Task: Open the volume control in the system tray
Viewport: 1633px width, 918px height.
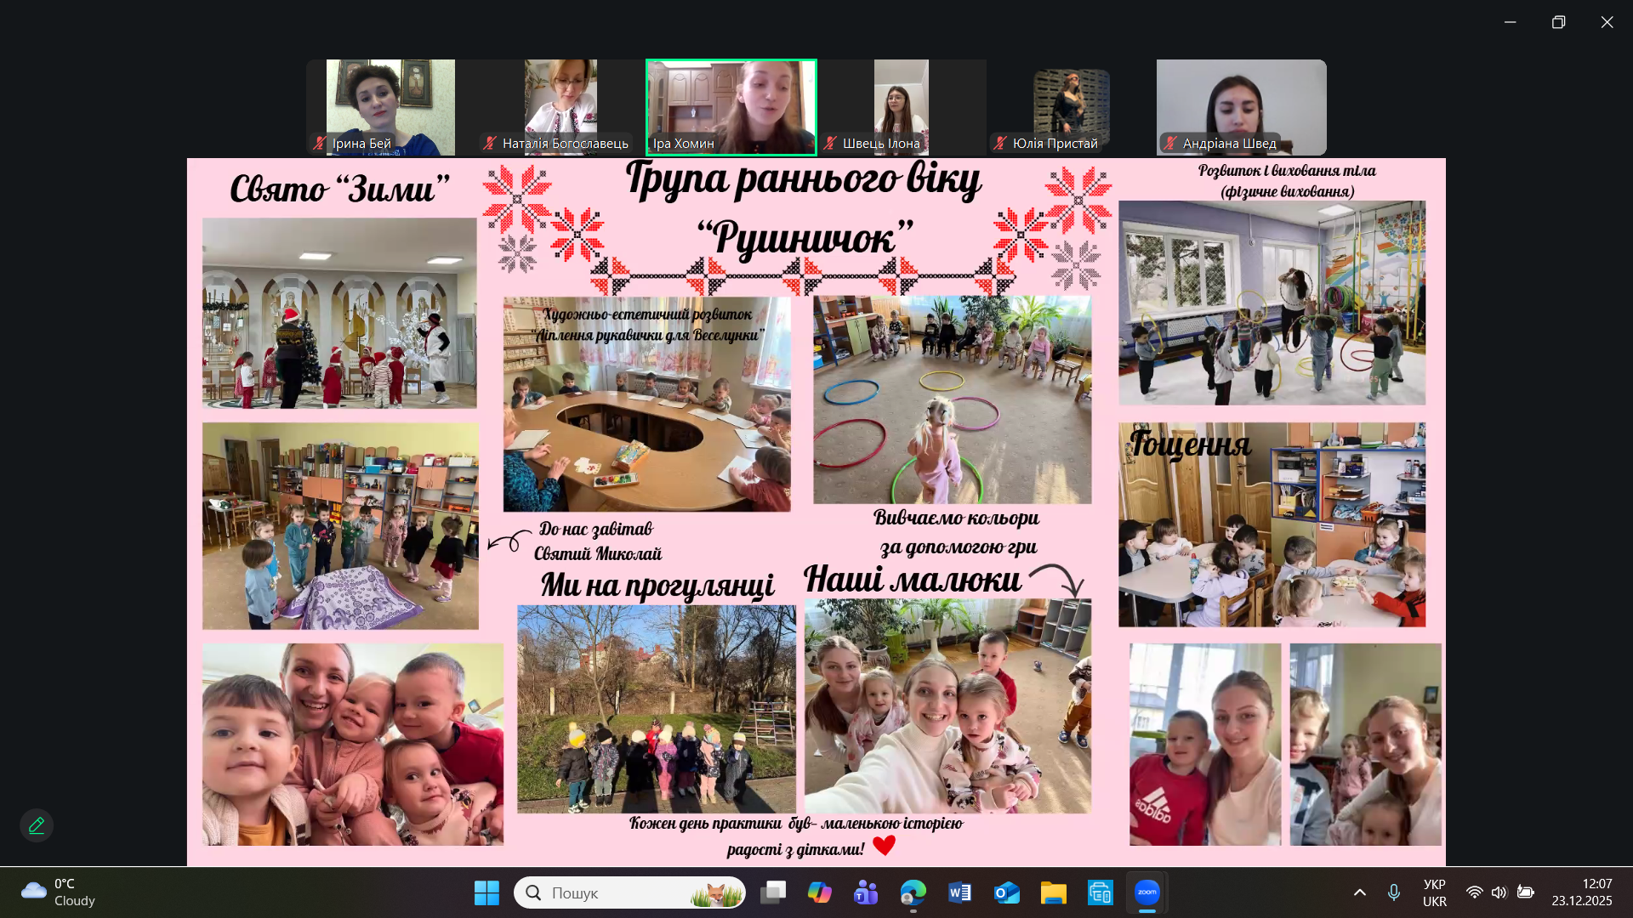Action: (1499, 892)
